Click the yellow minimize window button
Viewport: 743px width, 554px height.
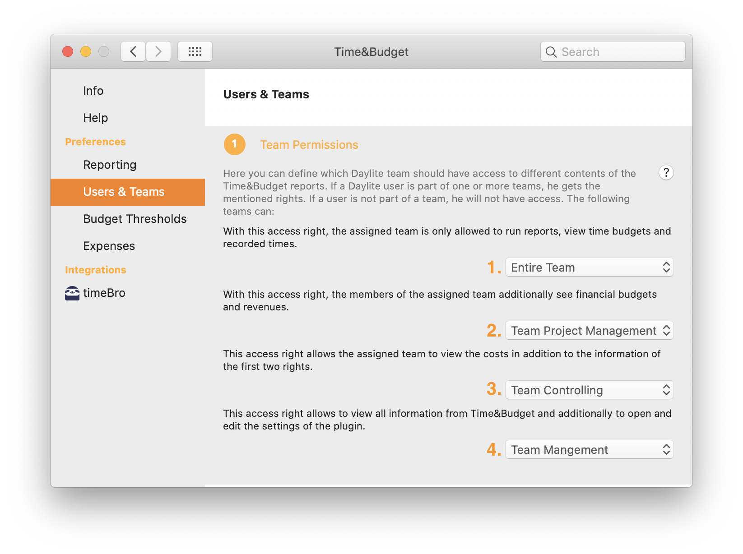86,51
